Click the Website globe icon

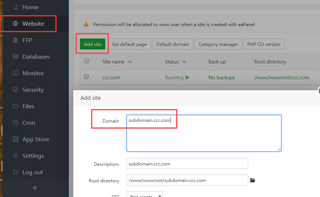click(15, 24)
